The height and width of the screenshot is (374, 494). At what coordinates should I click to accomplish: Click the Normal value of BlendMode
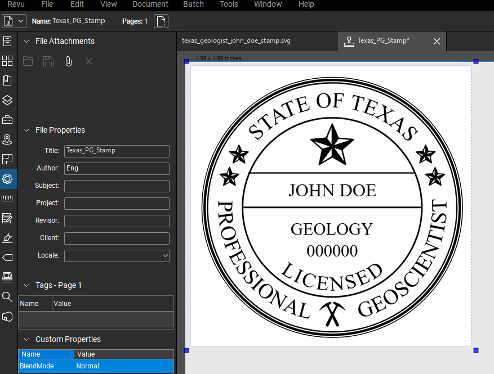pos(87,366)
